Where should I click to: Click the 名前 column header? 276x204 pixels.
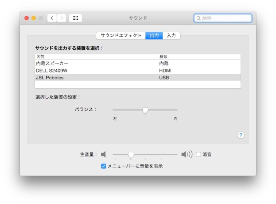(41, 57)
